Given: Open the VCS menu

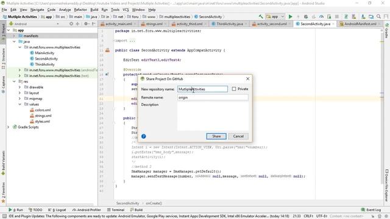Looking at the screenshot, I should point(126,10).
